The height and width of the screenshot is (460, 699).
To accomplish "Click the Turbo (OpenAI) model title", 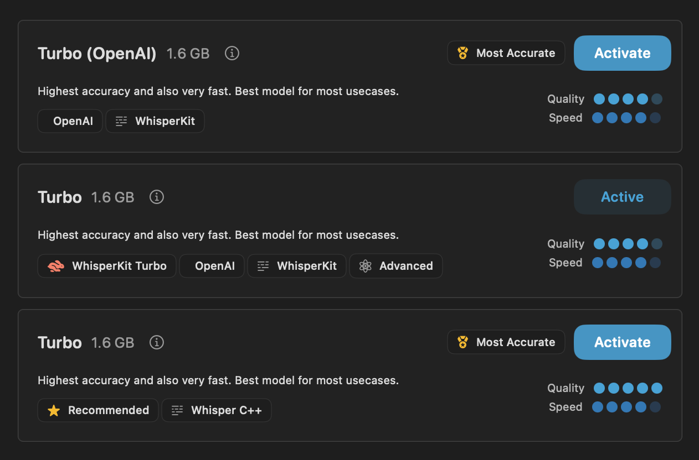I will [x=97, y=54].
